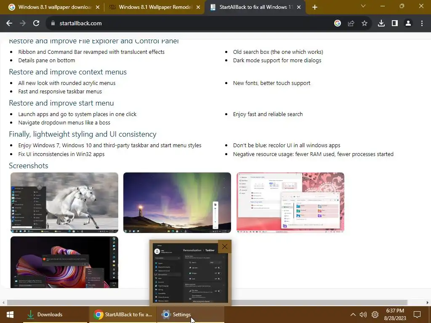431x323 pixels.
Task: Click the Screenshots heading
Action: 29,166
